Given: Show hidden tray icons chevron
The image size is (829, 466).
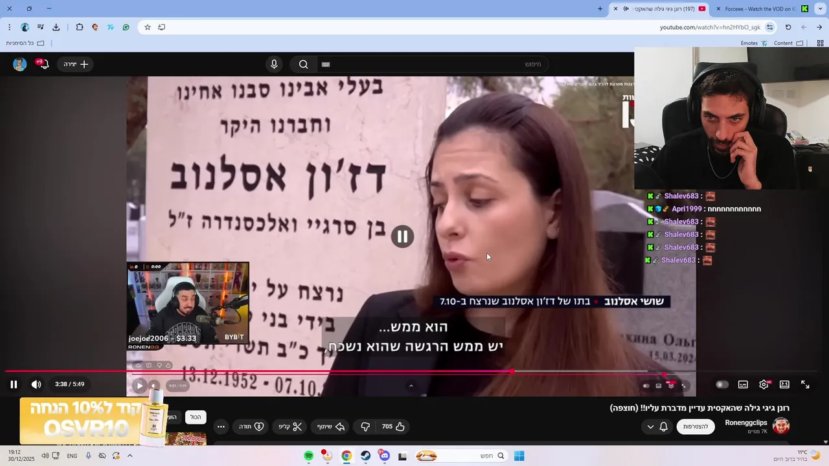Looking at the screenshot, I should [130, 456].
